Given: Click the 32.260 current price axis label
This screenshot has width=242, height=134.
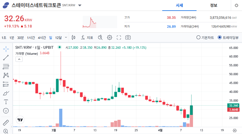Looking at the screenshot, I should point(234,105).
